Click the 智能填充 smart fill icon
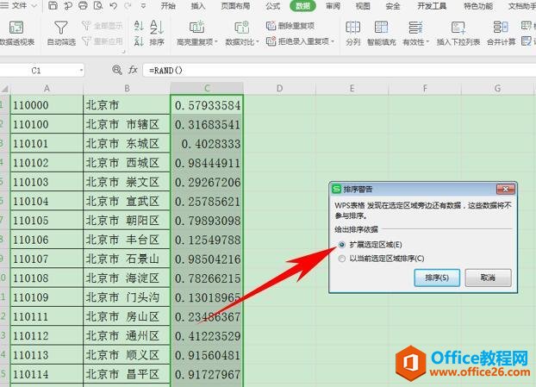Viewport: 536px width, 387px height. click(x=381, y=28)
